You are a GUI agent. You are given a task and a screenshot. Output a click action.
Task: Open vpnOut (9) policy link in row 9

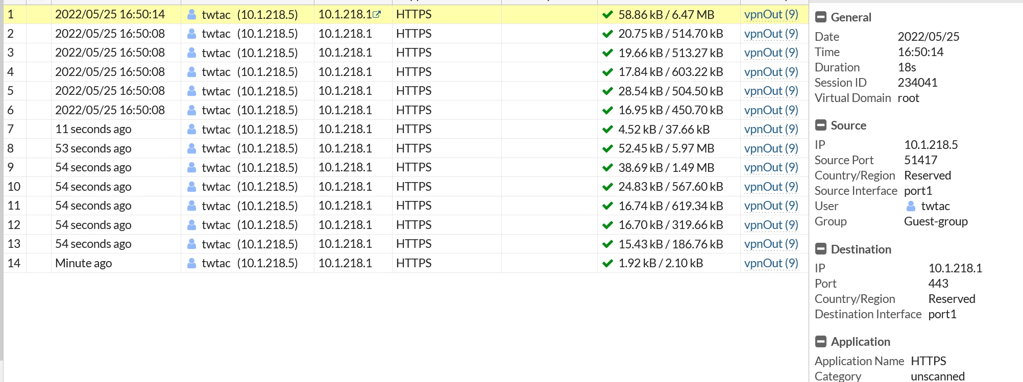coord(771,167)
